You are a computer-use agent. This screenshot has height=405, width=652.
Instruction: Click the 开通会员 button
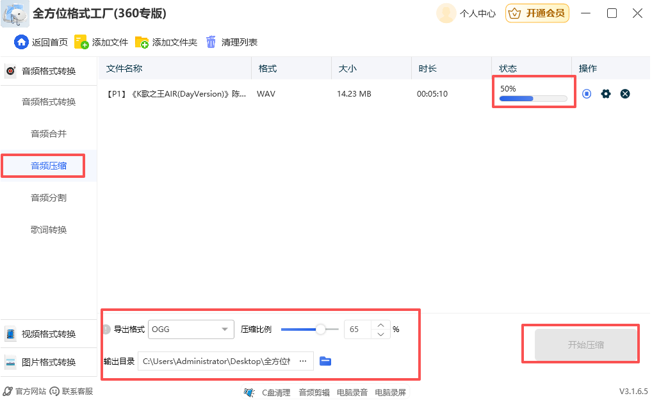pos(537,13)
